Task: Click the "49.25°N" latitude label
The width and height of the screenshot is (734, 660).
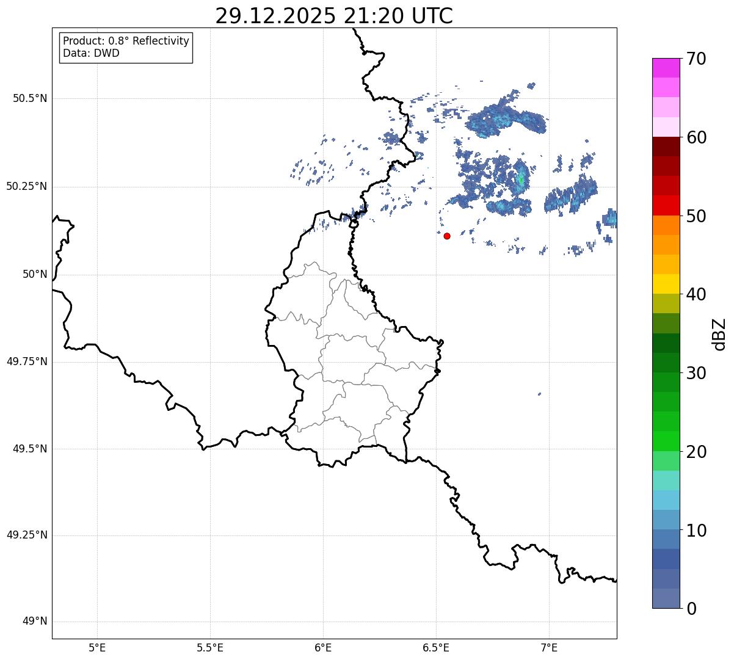Action: click(x=27, y=535)
